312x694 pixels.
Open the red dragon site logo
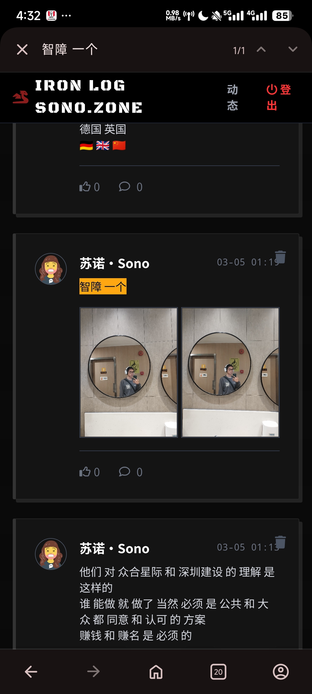tap(21, 97)
